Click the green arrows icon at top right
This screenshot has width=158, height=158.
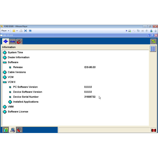pos(153,41)
